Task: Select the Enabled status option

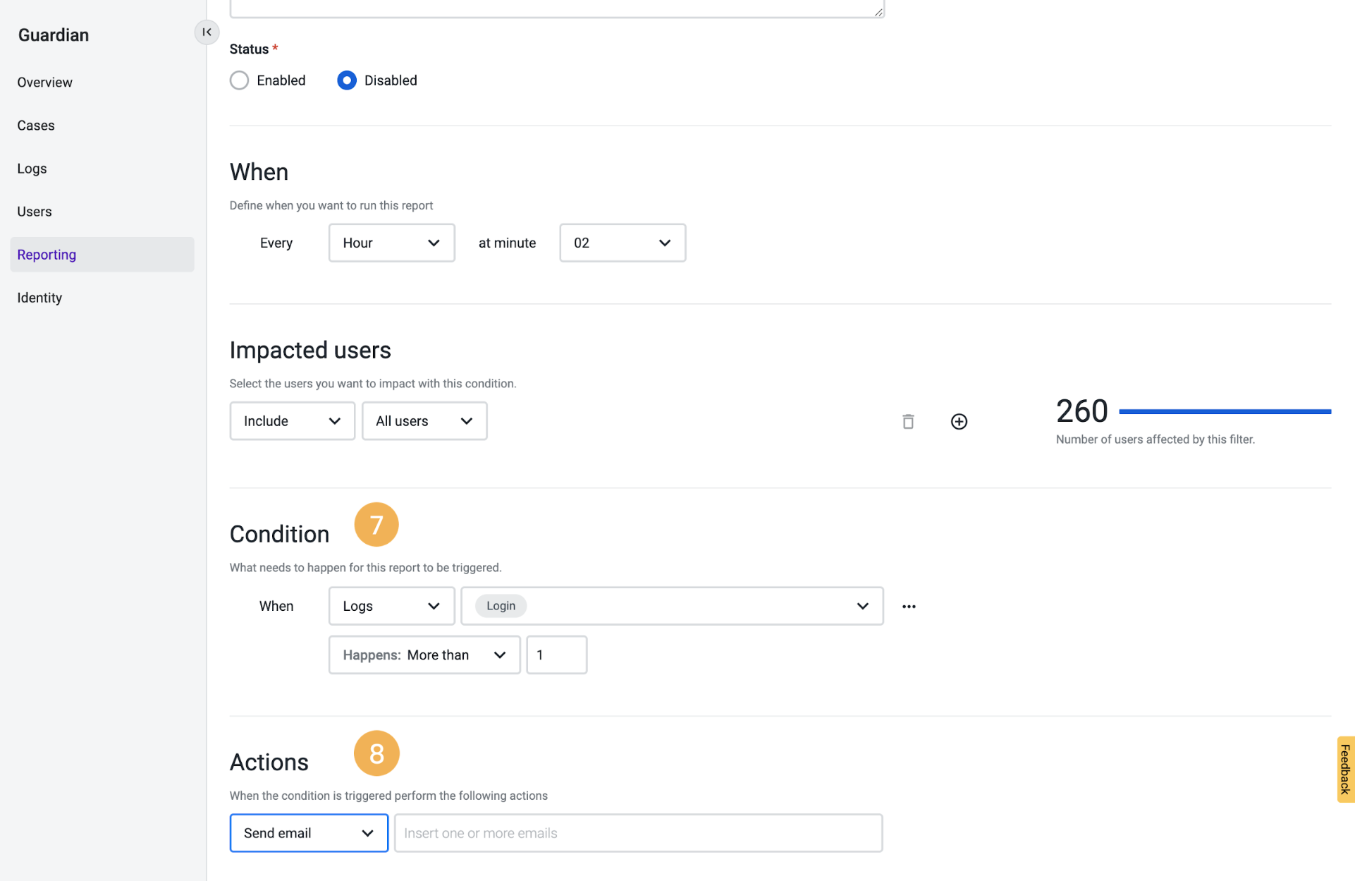Action: [x=239, y=80]
